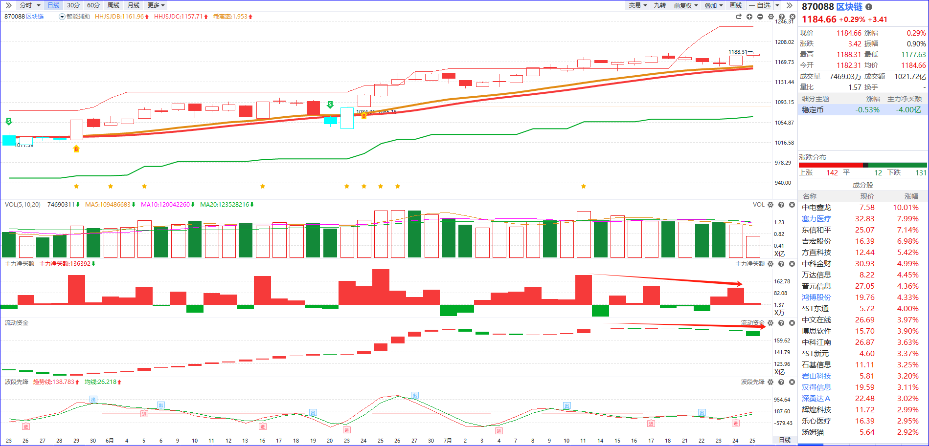The width and height of the screenshot is (929, 446).
Task: Close the 波段先锋 indicator panel
Action: tap(792, 382)
